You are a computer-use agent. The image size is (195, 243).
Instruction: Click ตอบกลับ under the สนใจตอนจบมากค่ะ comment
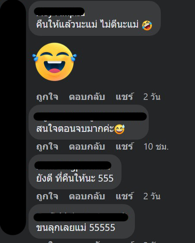(x=87, y=147)
